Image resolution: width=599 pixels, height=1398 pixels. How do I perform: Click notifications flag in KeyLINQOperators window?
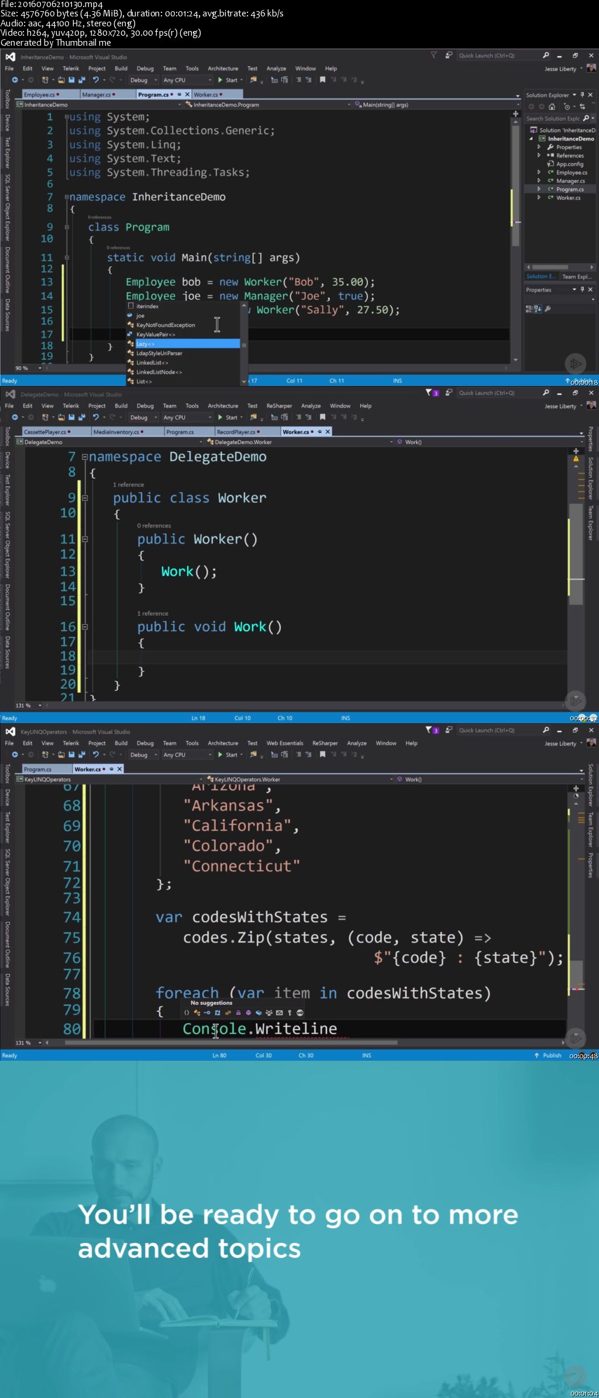tap(432, 730)
